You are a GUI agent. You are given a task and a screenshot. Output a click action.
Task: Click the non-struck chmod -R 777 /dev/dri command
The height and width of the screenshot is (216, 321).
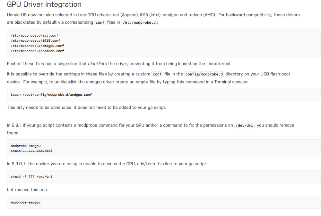click(31, 177)
